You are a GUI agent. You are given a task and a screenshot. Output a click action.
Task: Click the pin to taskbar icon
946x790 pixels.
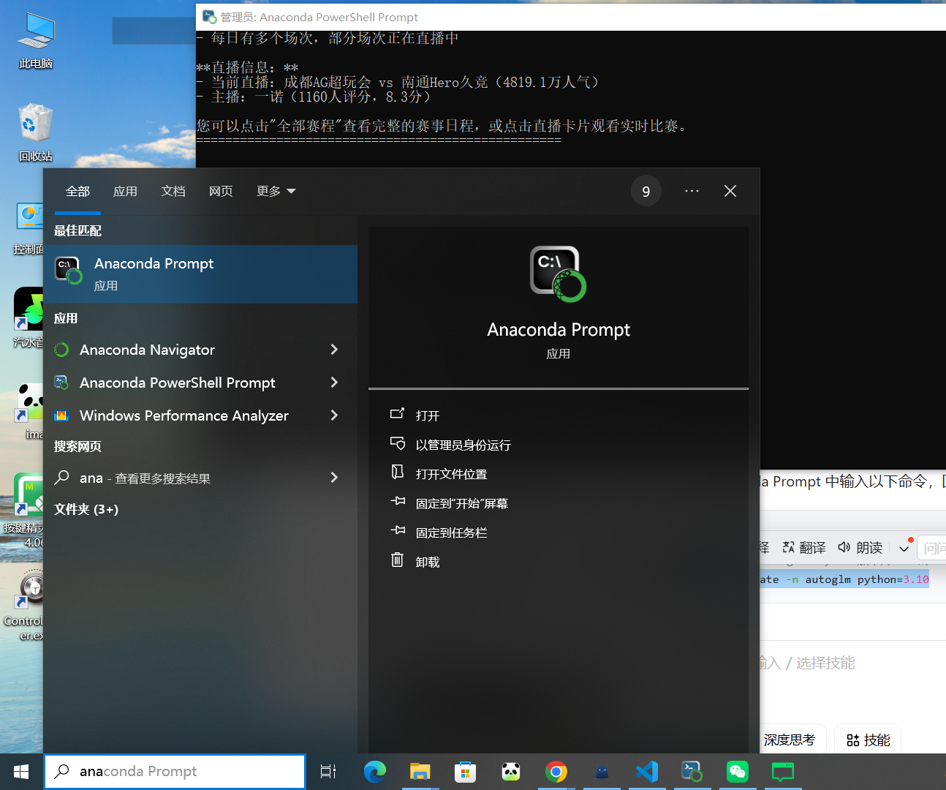tap(397, 531)
